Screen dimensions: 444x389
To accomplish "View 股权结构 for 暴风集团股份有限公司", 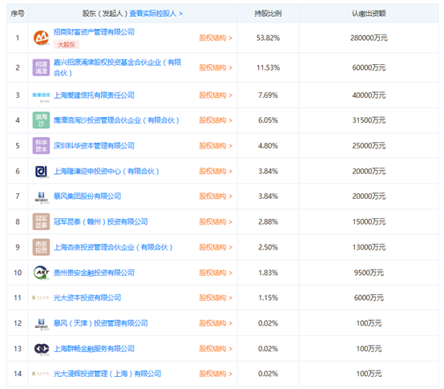I will tap(216, 196).
